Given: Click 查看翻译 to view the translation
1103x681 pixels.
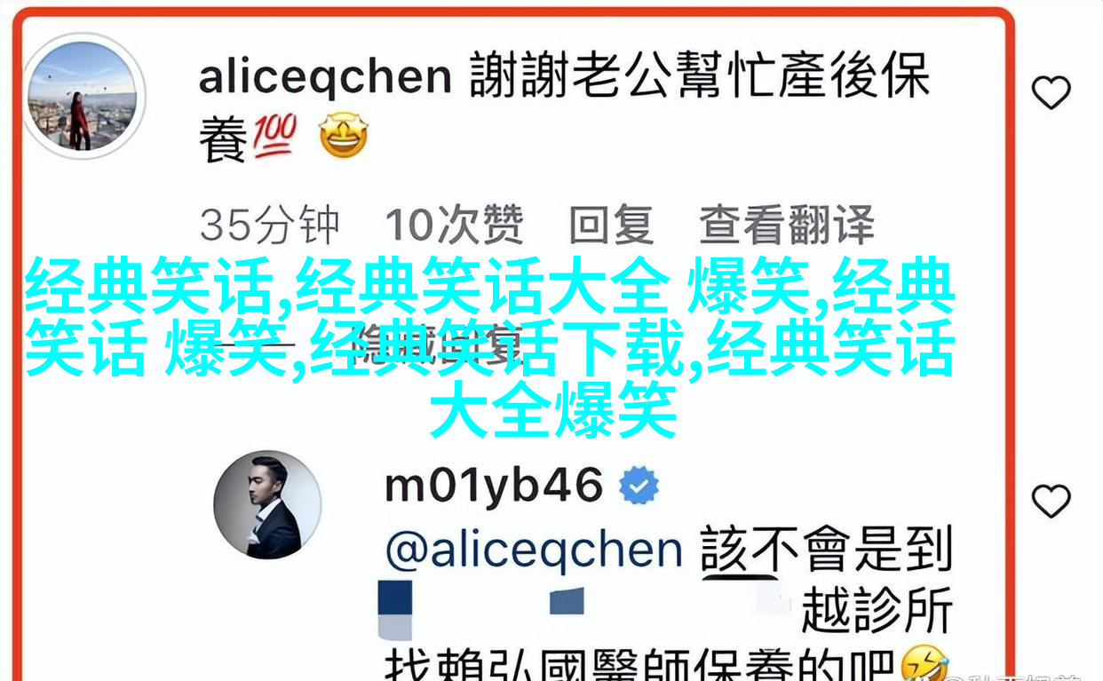Looking at the screenshot, I should (x=787, y=226).
